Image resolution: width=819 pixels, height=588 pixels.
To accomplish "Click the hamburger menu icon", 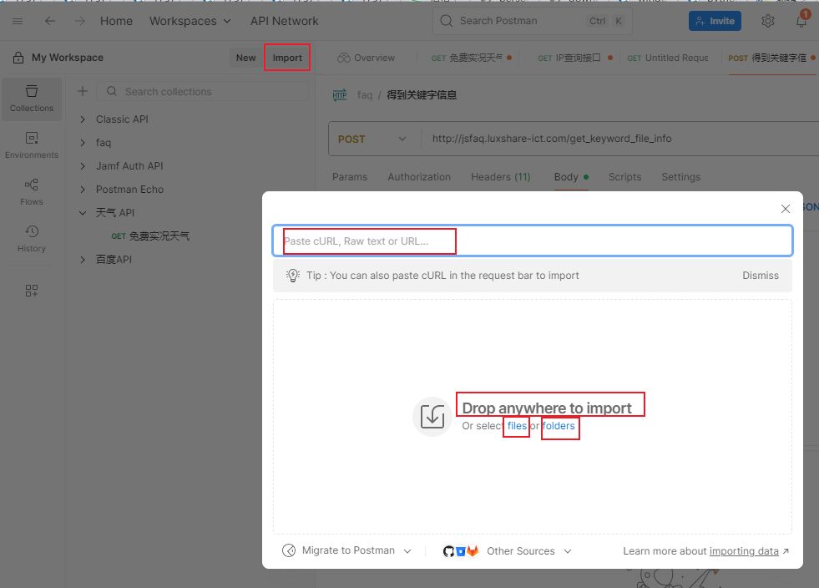I will pos(18,21).
